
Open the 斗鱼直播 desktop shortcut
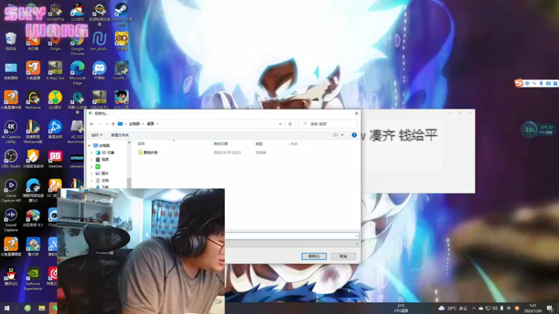[33, 70]
